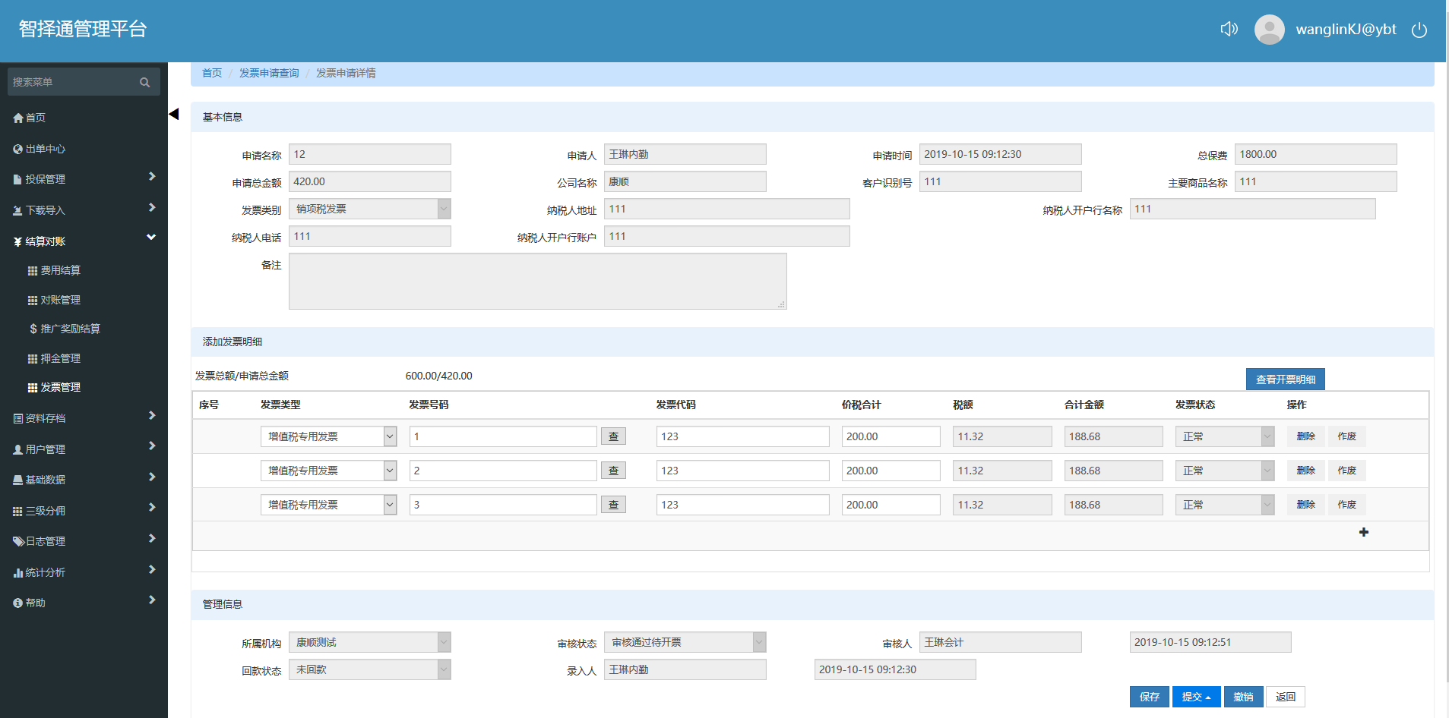Viewport: 1449px width, 718px height.
Task: Click the lookup button beside invoice number 3
Action: (x=613, y=505)
